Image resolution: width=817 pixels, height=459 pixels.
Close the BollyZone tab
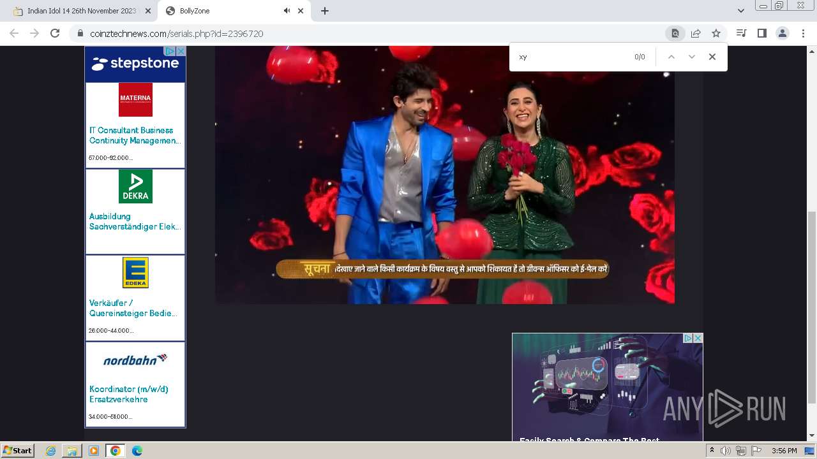(x=301, y=11)
